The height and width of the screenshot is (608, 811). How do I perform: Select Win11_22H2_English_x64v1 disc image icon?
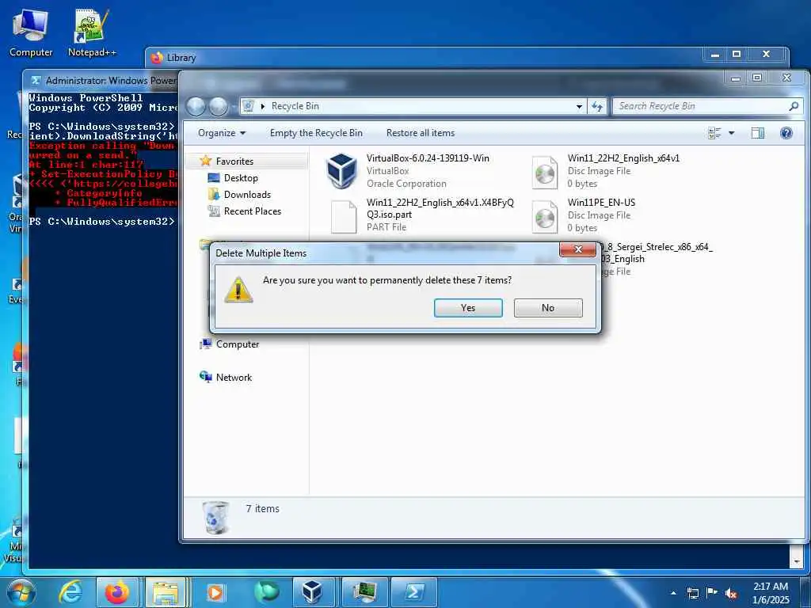[x=545, y=172]
